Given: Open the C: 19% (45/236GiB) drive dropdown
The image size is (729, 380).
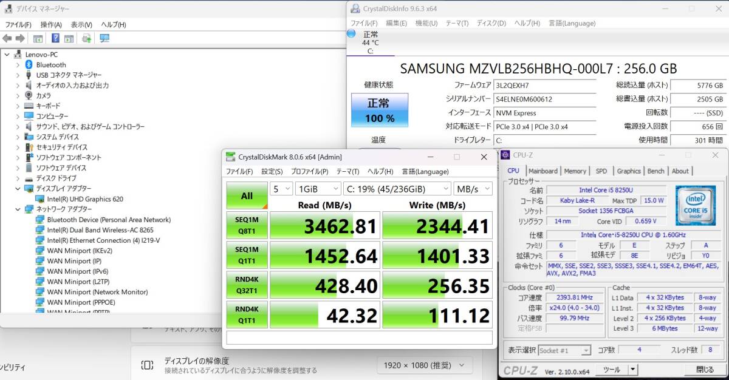Looking at the screenshot, I should point(397,189).
